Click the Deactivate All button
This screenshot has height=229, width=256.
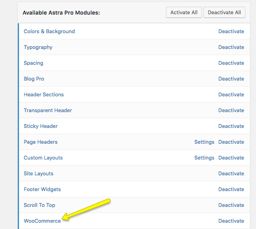tap(224, 12)
